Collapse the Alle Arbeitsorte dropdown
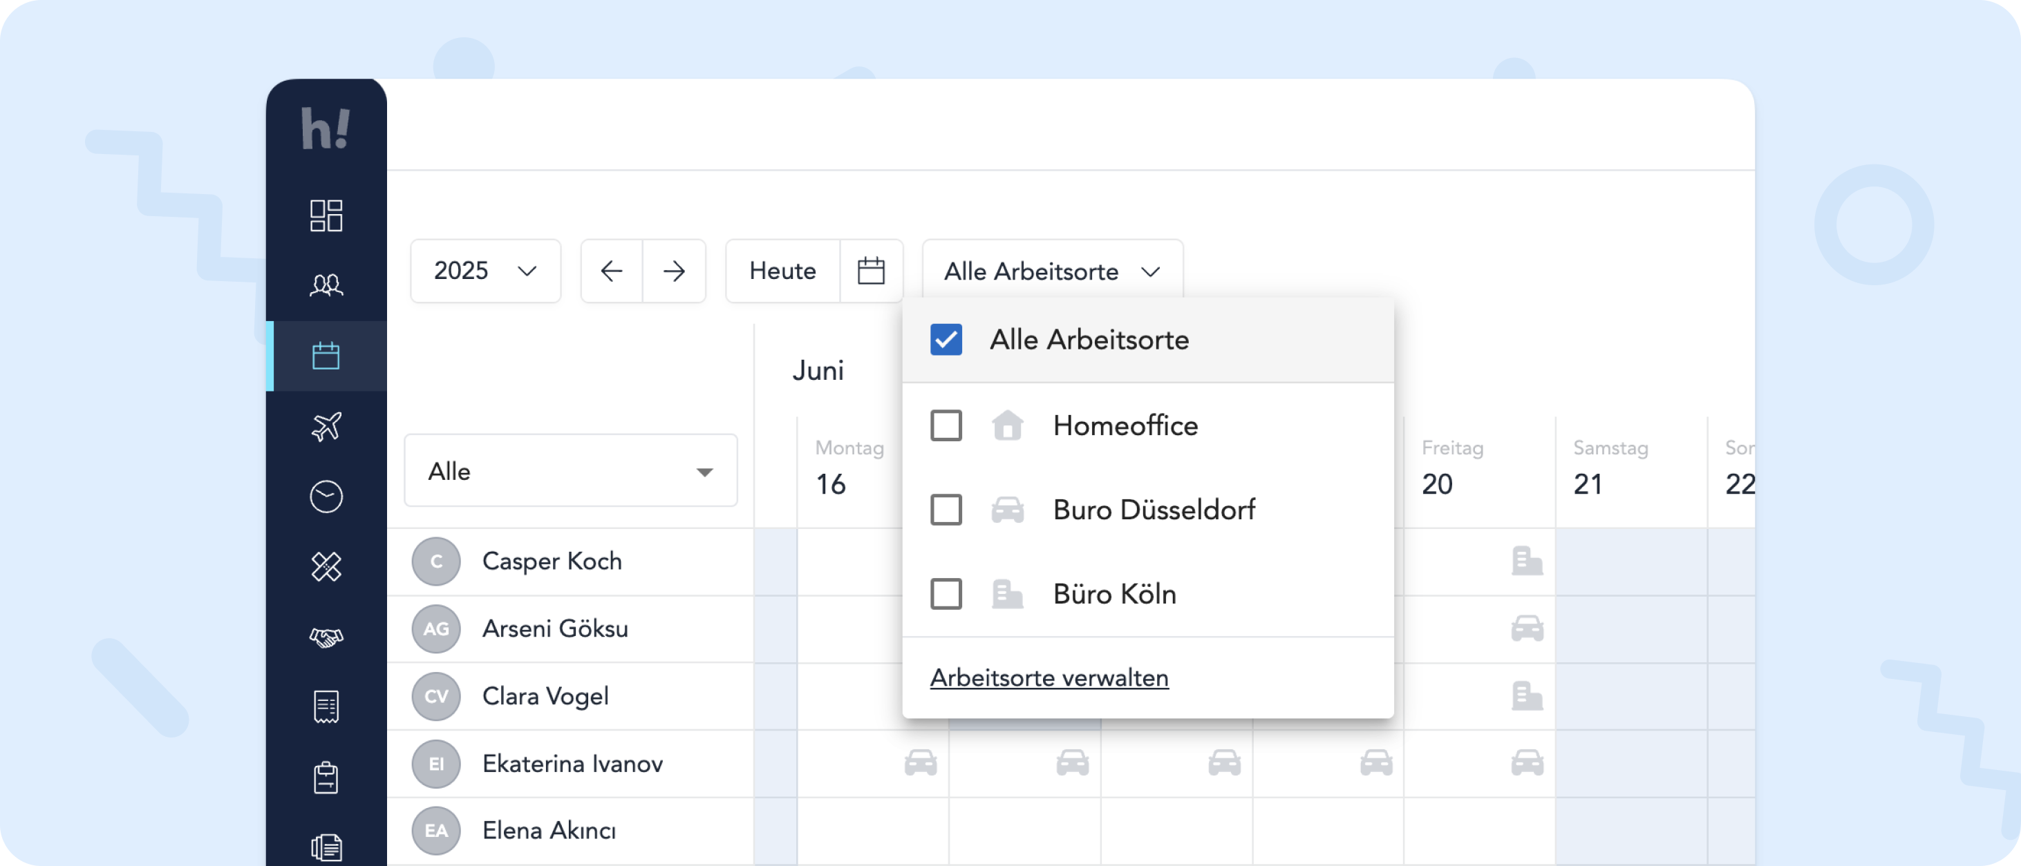 [x=1052, y=271]
